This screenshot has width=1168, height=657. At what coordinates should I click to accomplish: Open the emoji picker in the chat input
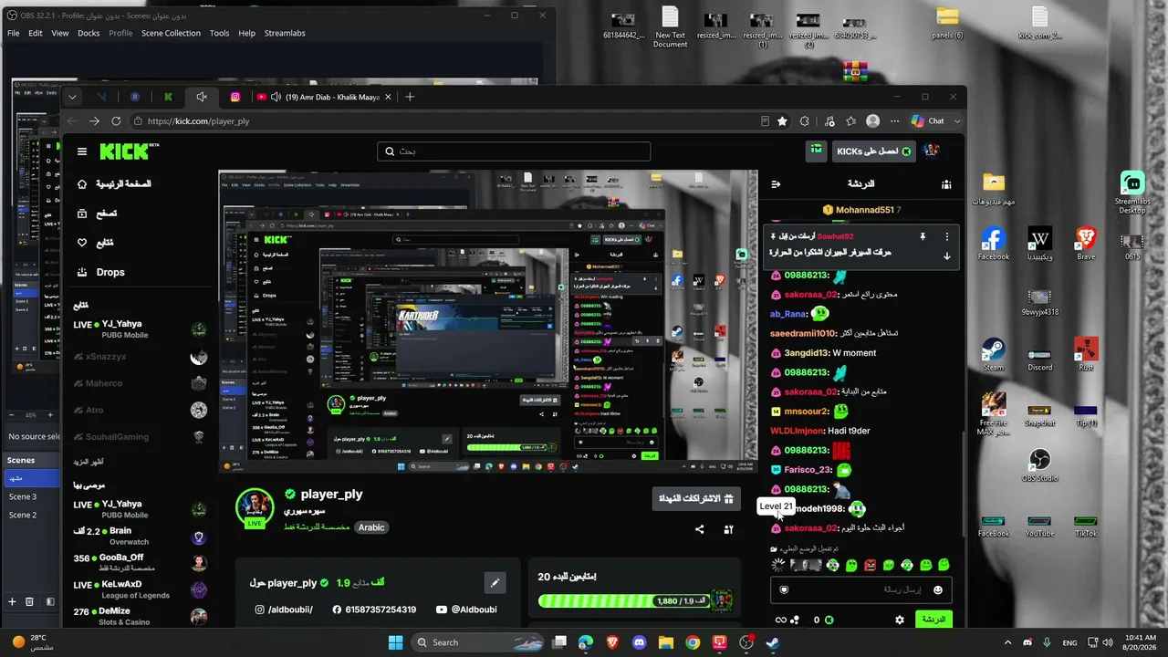click(x=938, y=590)
